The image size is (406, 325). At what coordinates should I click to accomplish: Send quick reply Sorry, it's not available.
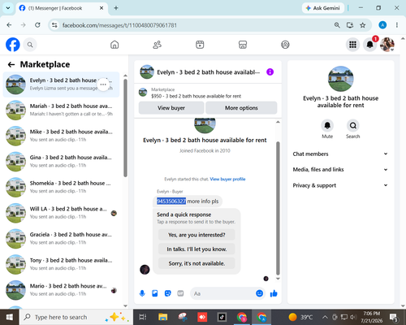(197, 263)
